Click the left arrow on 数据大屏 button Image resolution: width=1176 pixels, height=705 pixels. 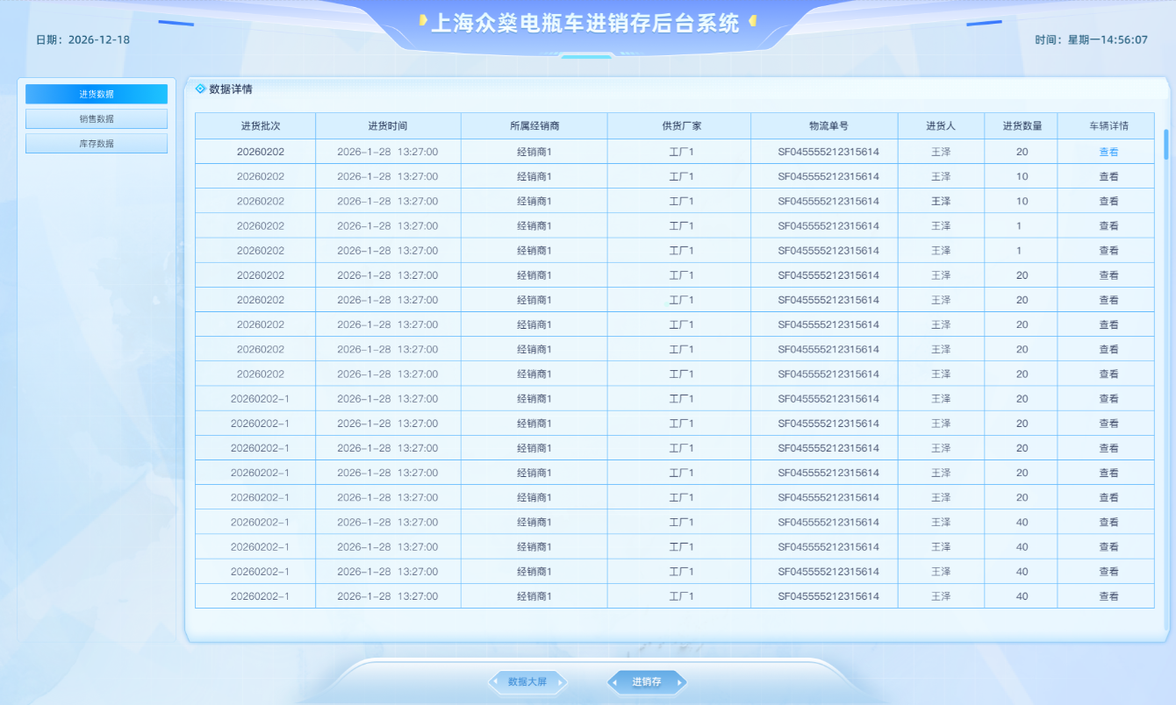[x=497, y=682]
